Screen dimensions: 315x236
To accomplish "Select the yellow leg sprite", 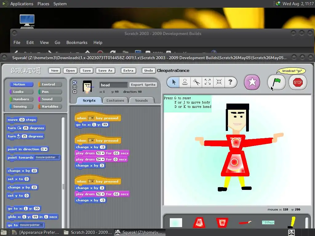I will pos(292,222).
